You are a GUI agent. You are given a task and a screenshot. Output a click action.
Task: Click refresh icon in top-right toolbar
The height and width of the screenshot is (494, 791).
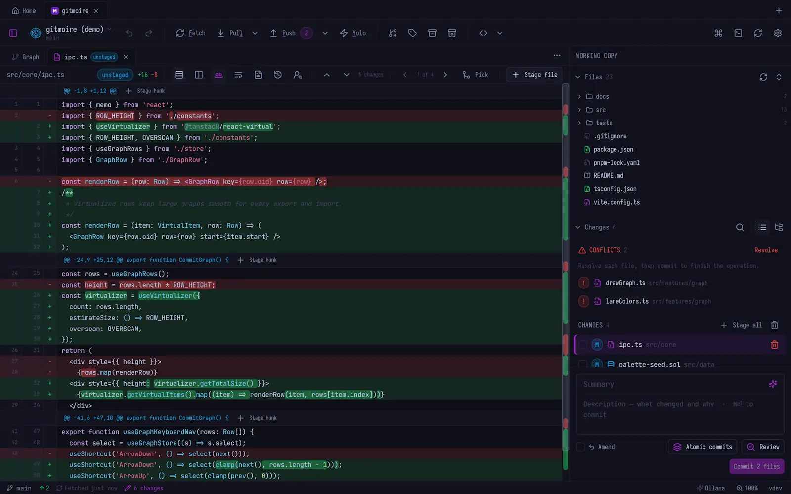click(758, 33)
